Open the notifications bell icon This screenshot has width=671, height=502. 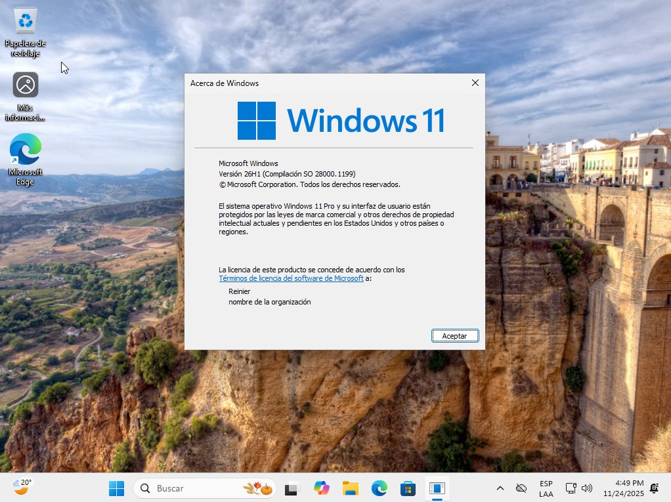(x=655, y=488)
